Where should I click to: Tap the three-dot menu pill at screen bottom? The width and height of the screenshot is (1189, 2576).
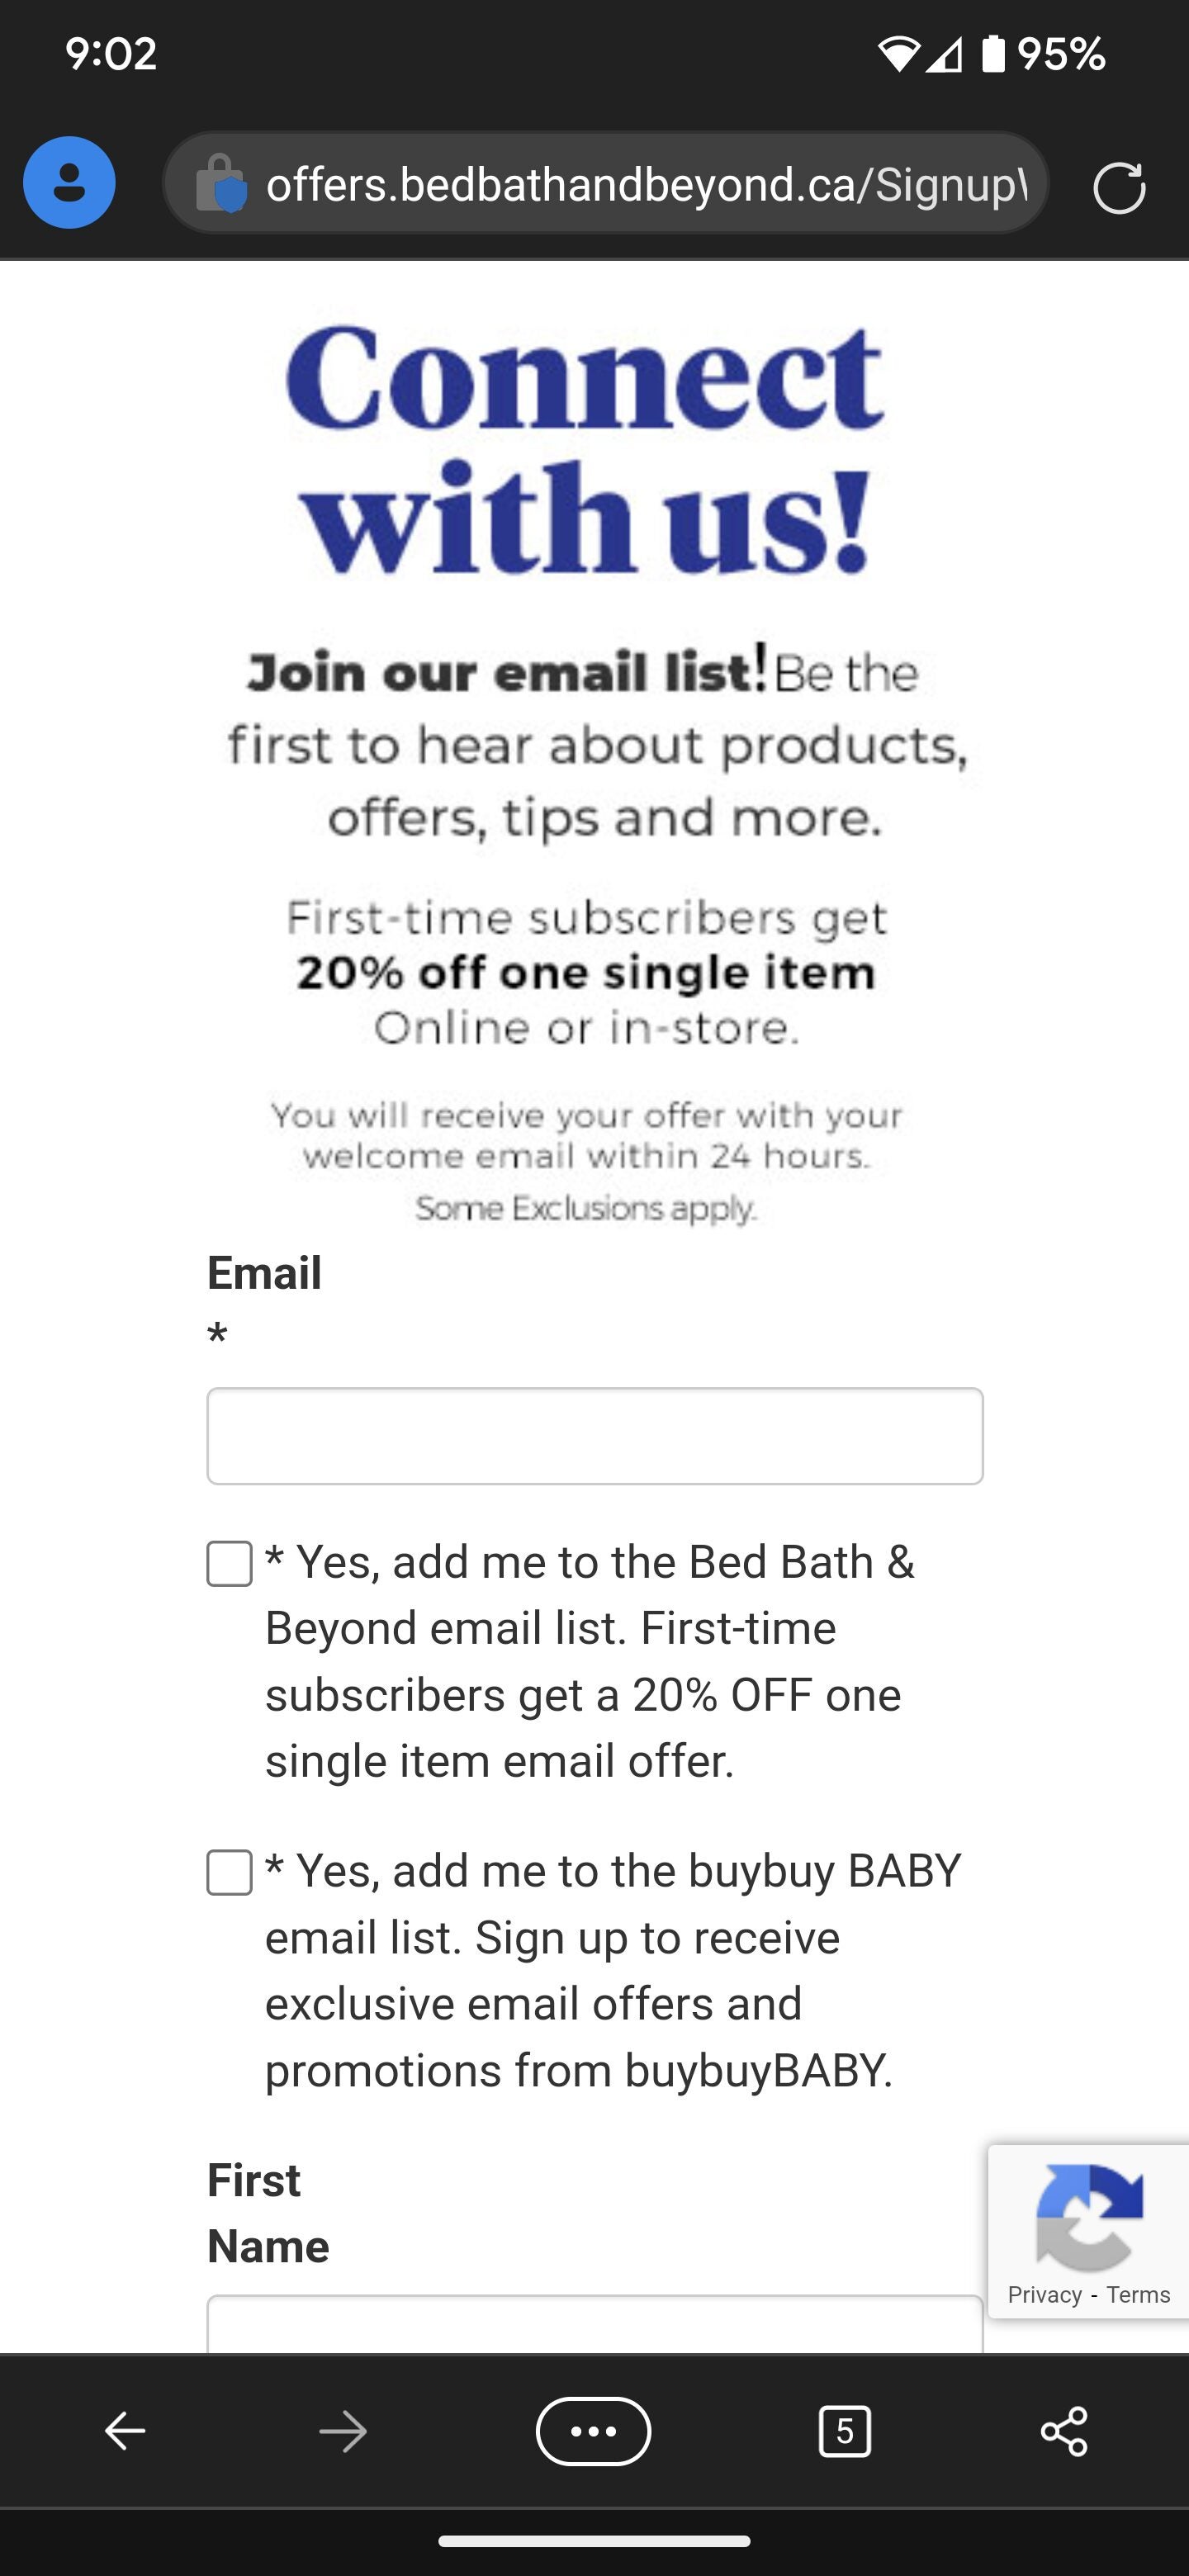594,2433
